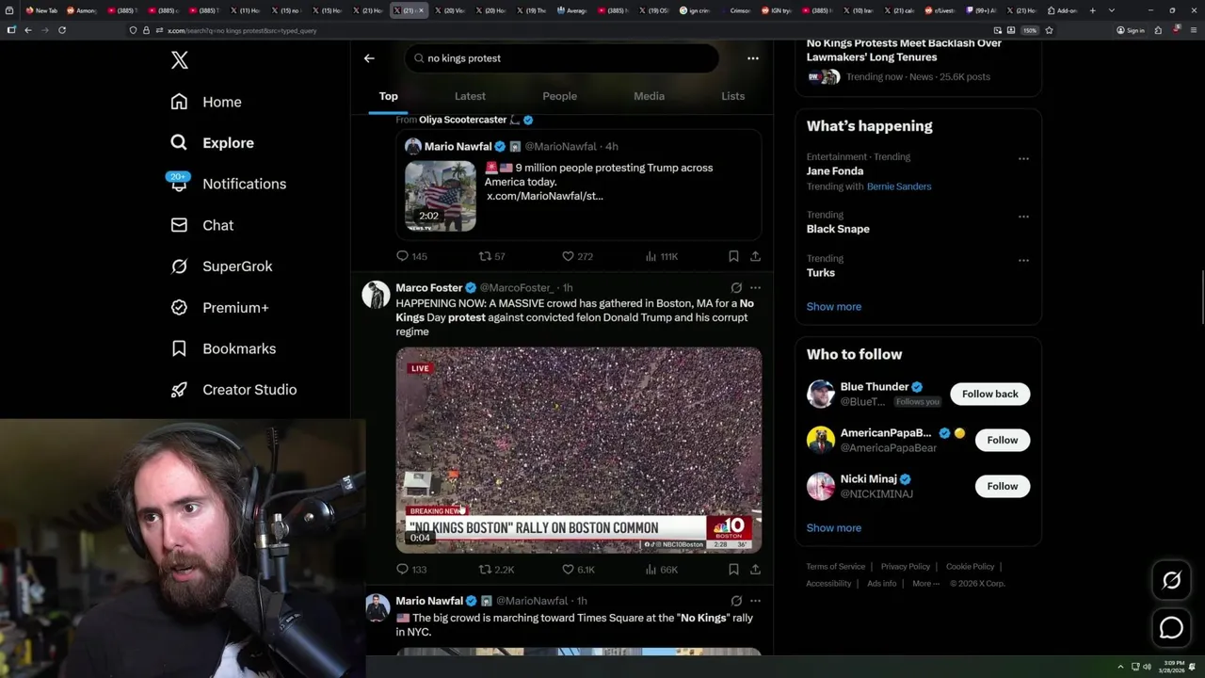
Task: Open more menu on Marco Foster's post
Action: (755, 288)
